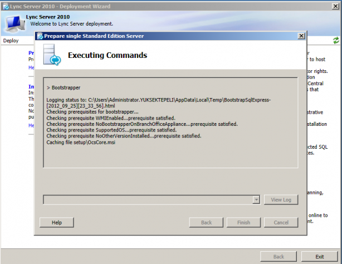Click the Finish button
Viewport: 342px width, 264px height.
point(243,223)
